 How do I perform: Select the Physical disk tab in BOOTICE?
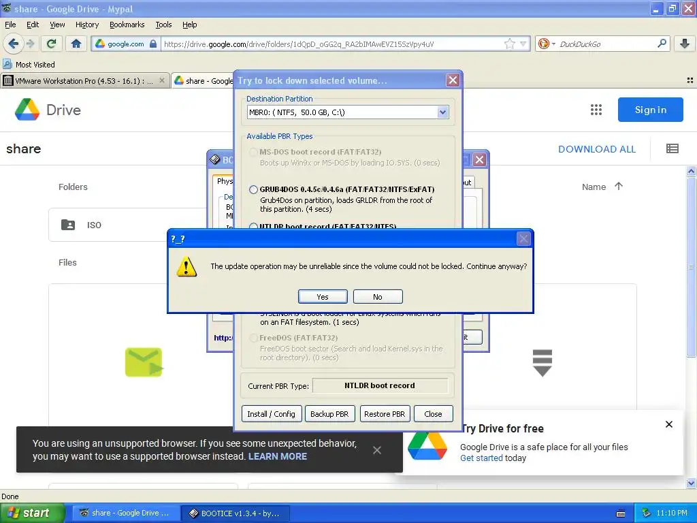tap(225, 181)
